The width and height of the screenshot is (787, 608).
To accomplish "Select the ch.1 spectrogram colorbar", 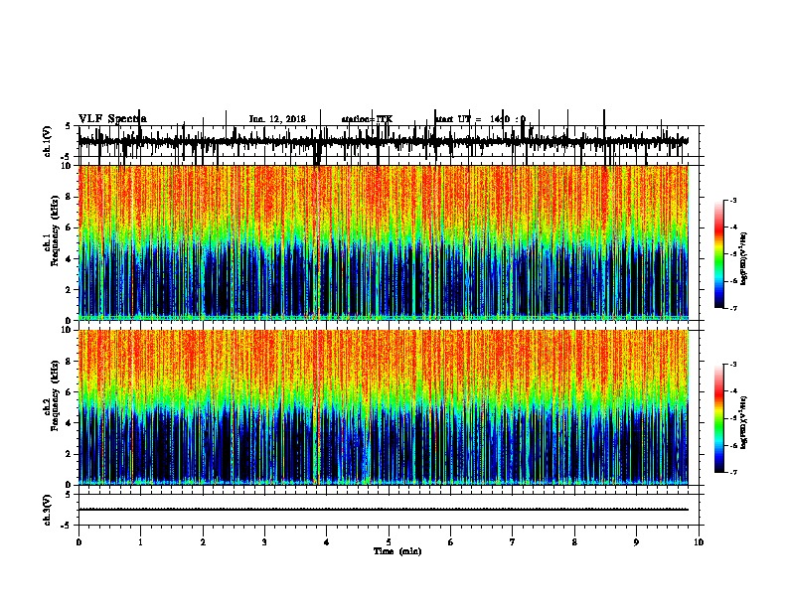I will pos(718,254).
